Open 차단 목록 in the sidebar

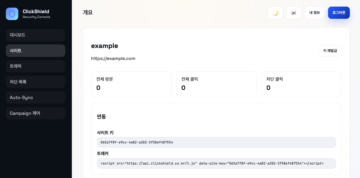point(36,82)
